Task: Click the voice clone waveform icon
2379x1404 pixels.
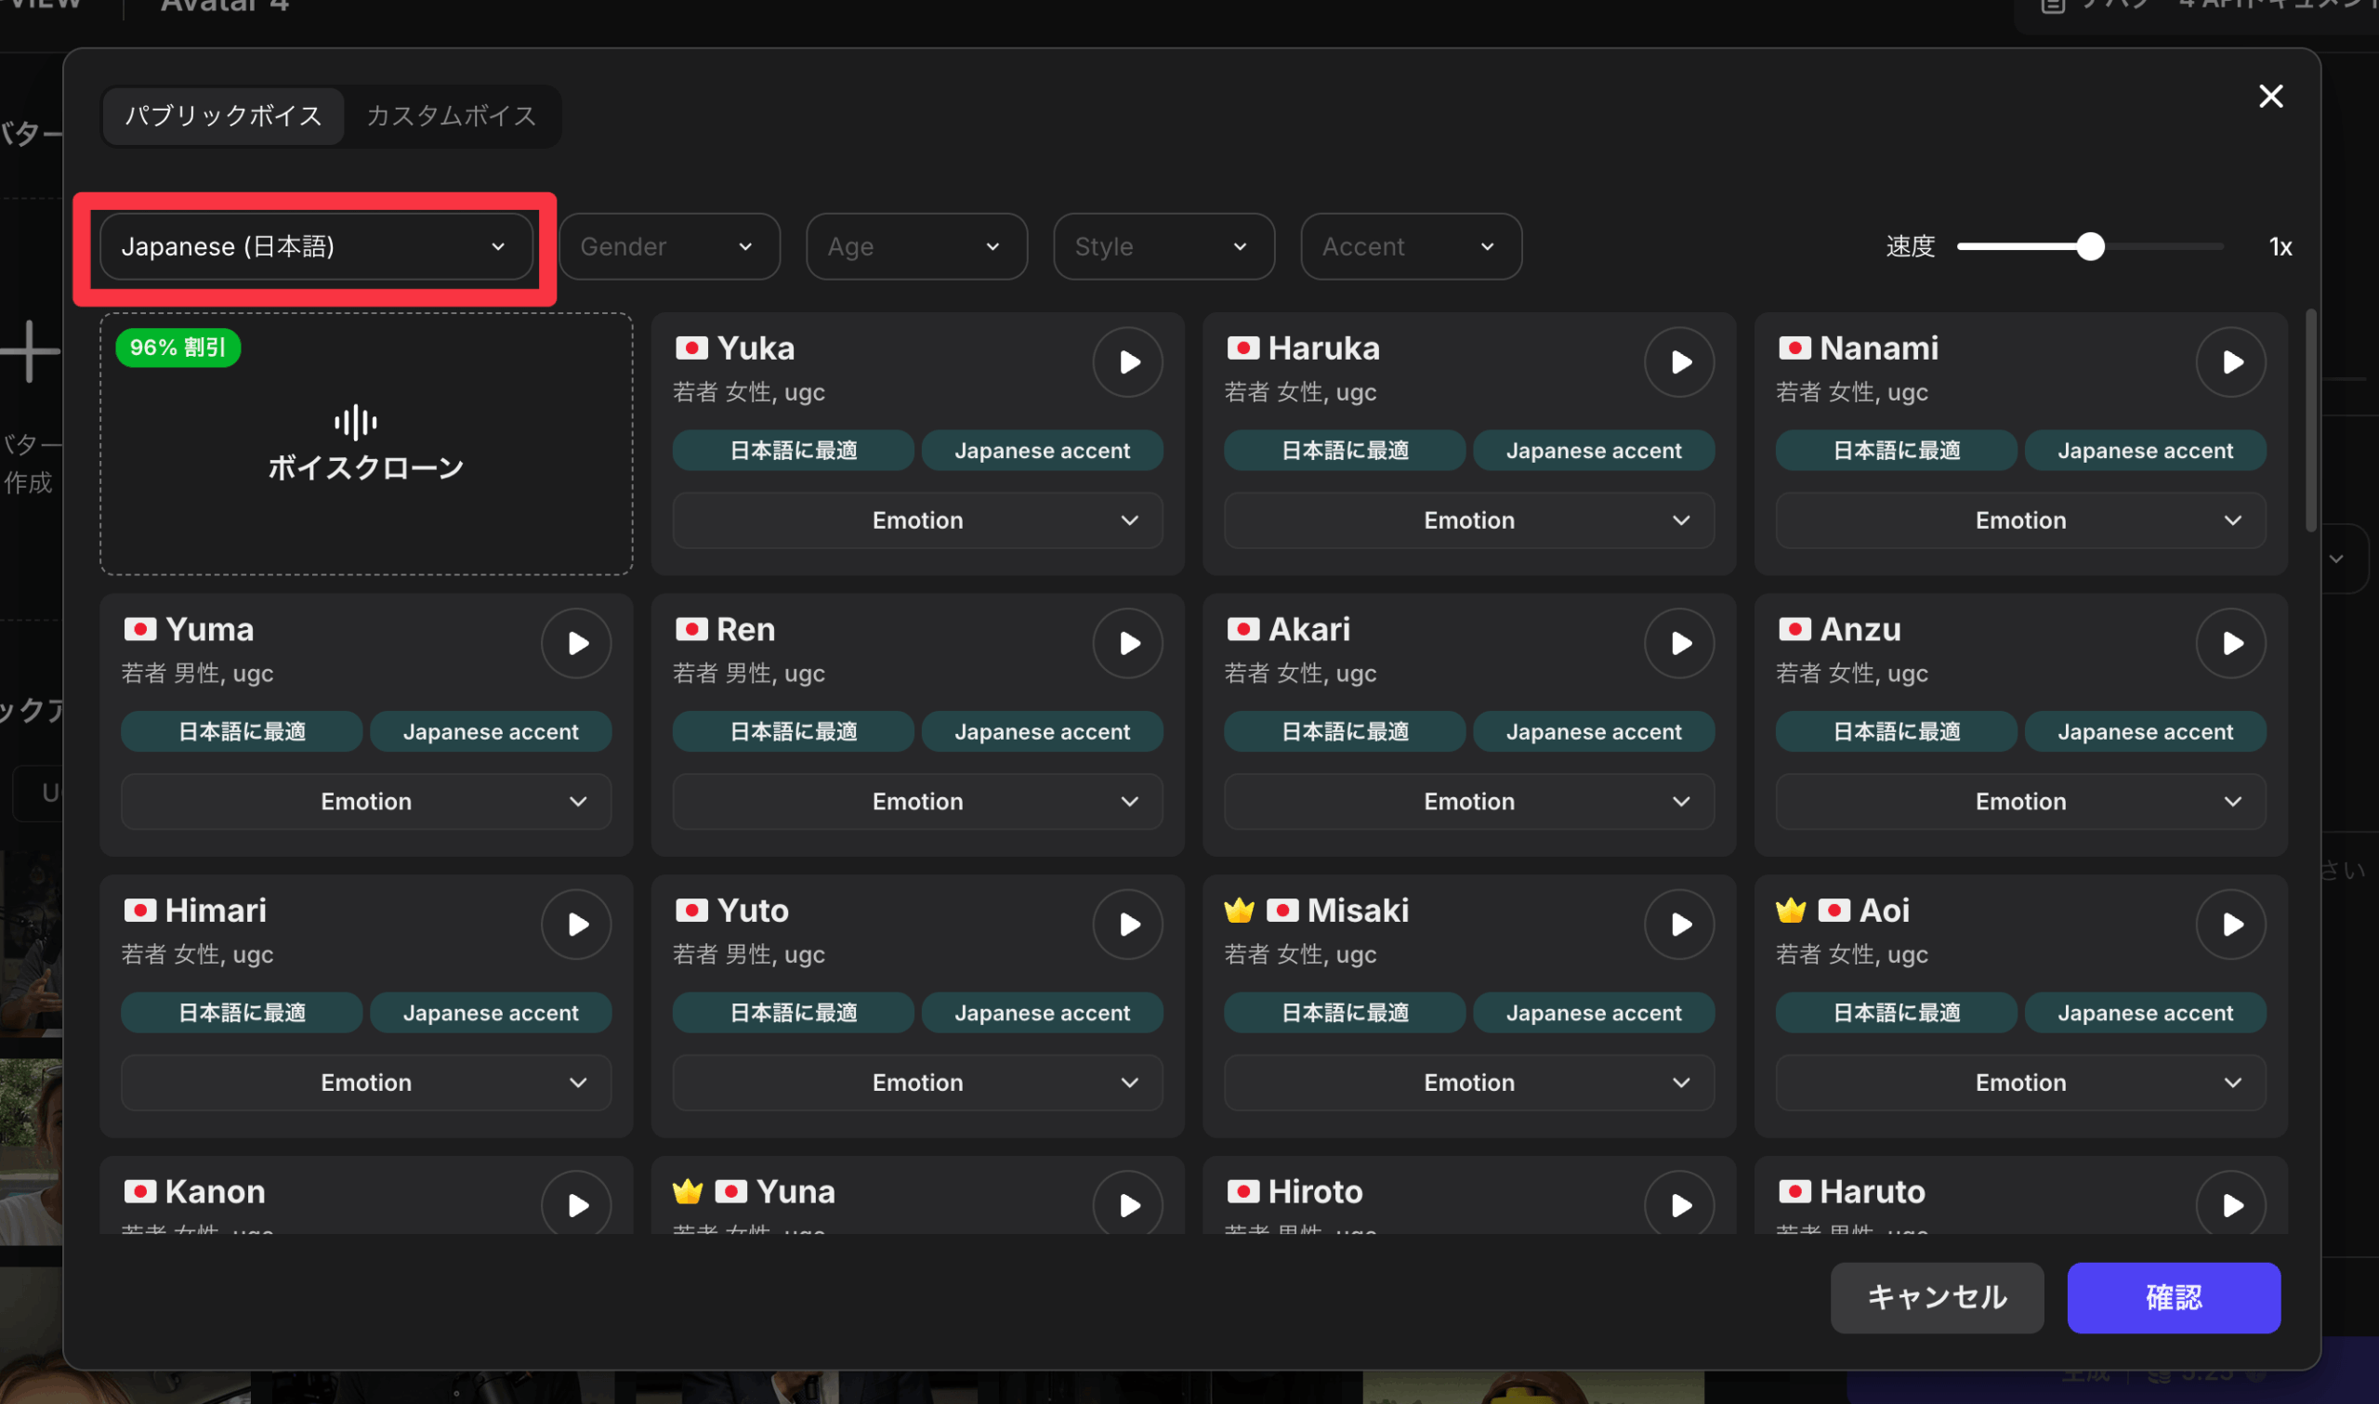Action: coord(356,422)
